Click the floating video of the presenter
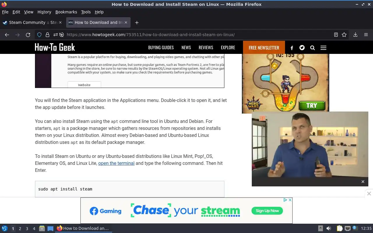 [310, 145]
